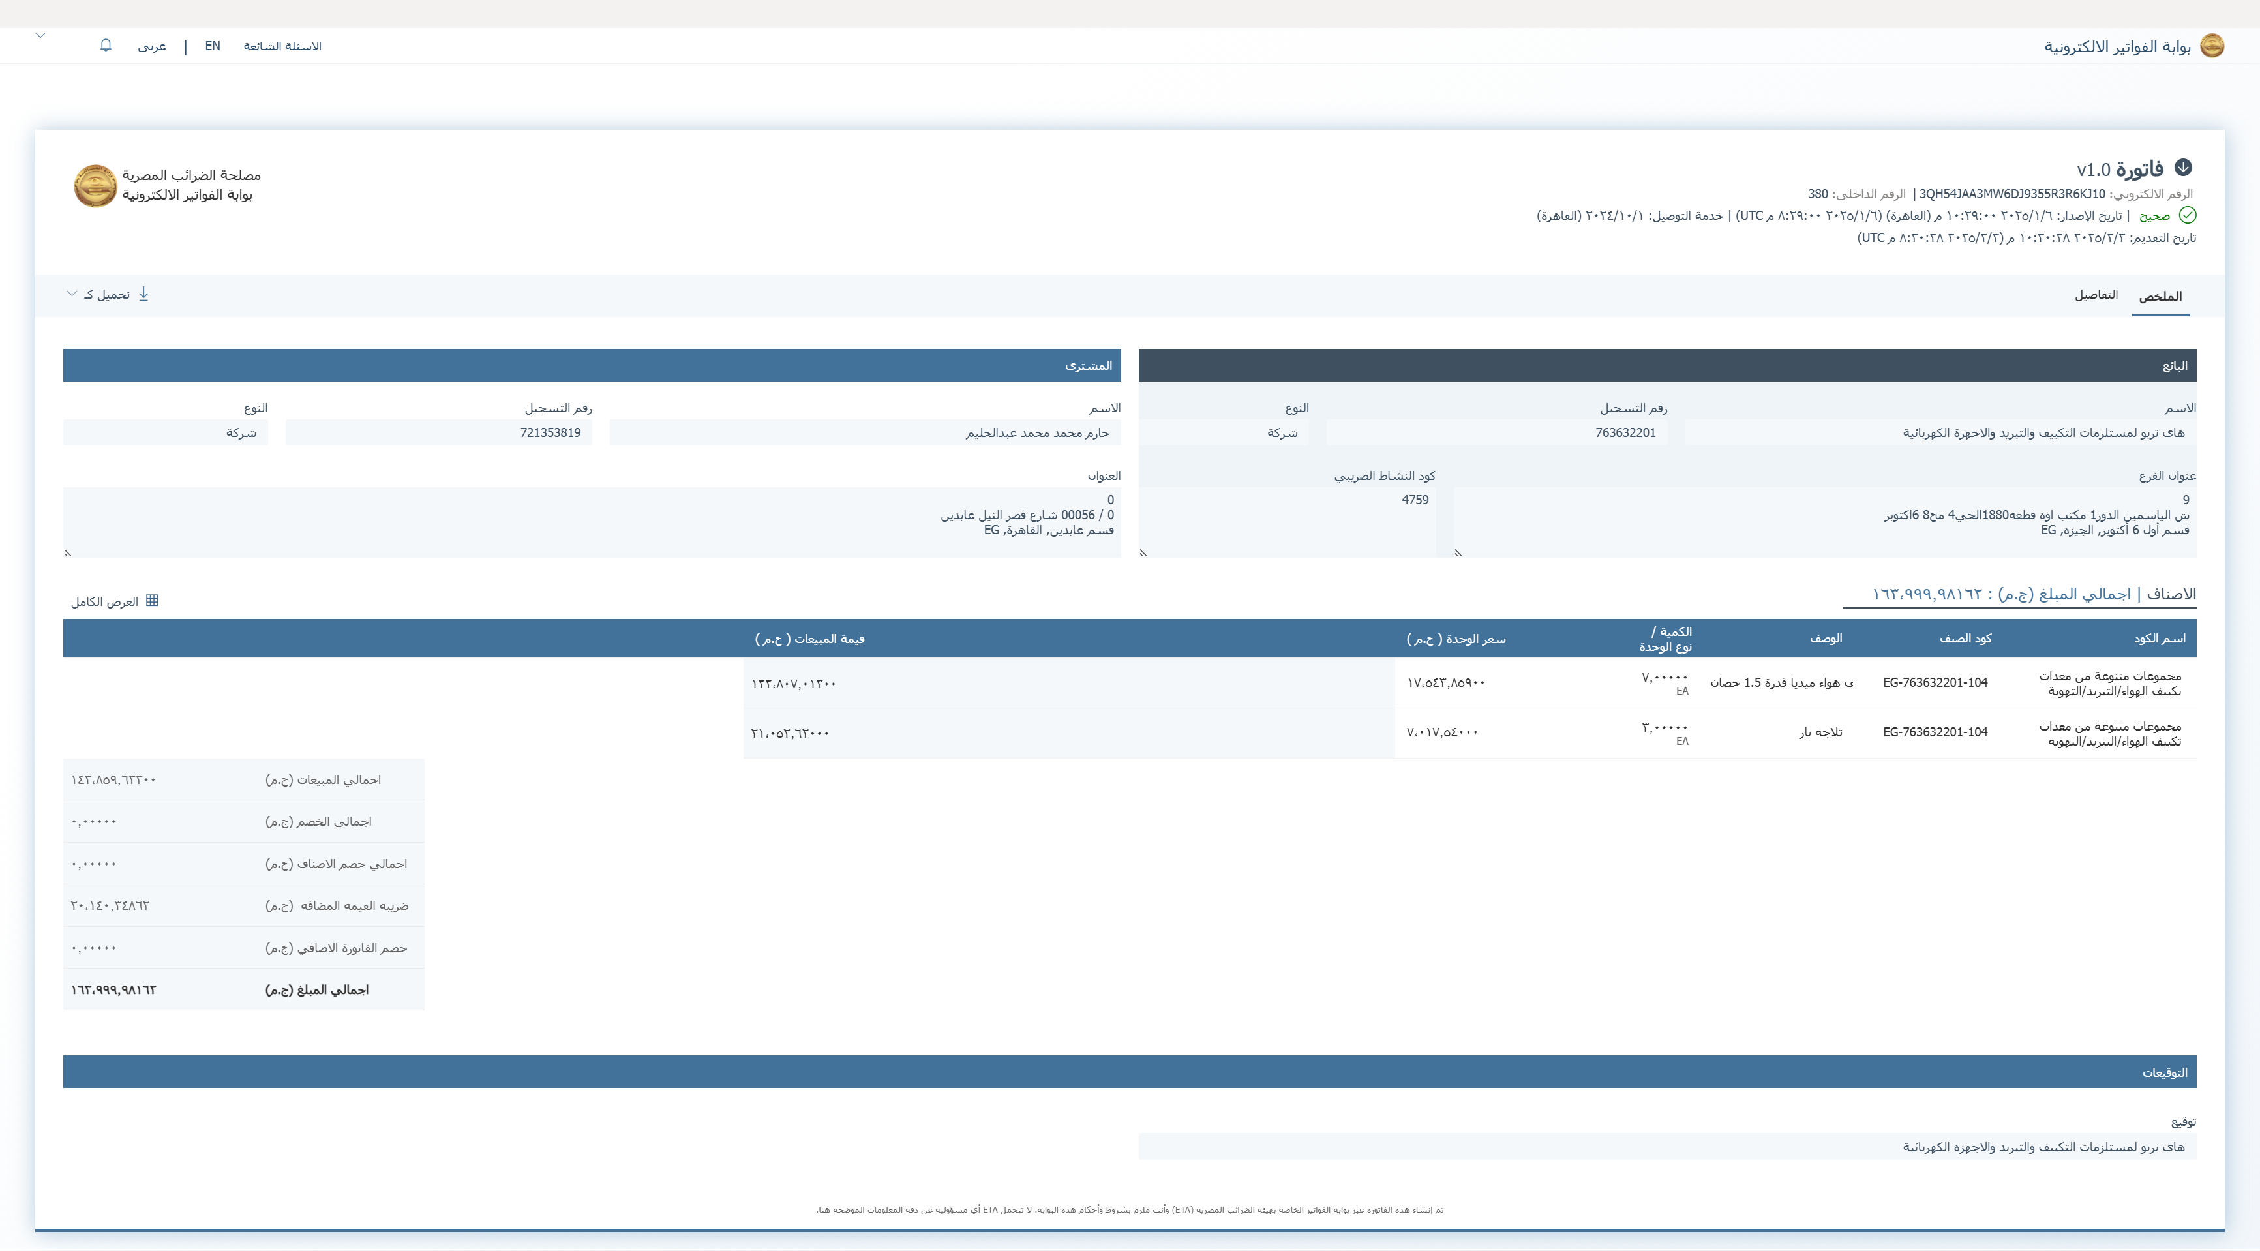Click the circular icon beside فاتورة v1.0 title

[2184, 168]
